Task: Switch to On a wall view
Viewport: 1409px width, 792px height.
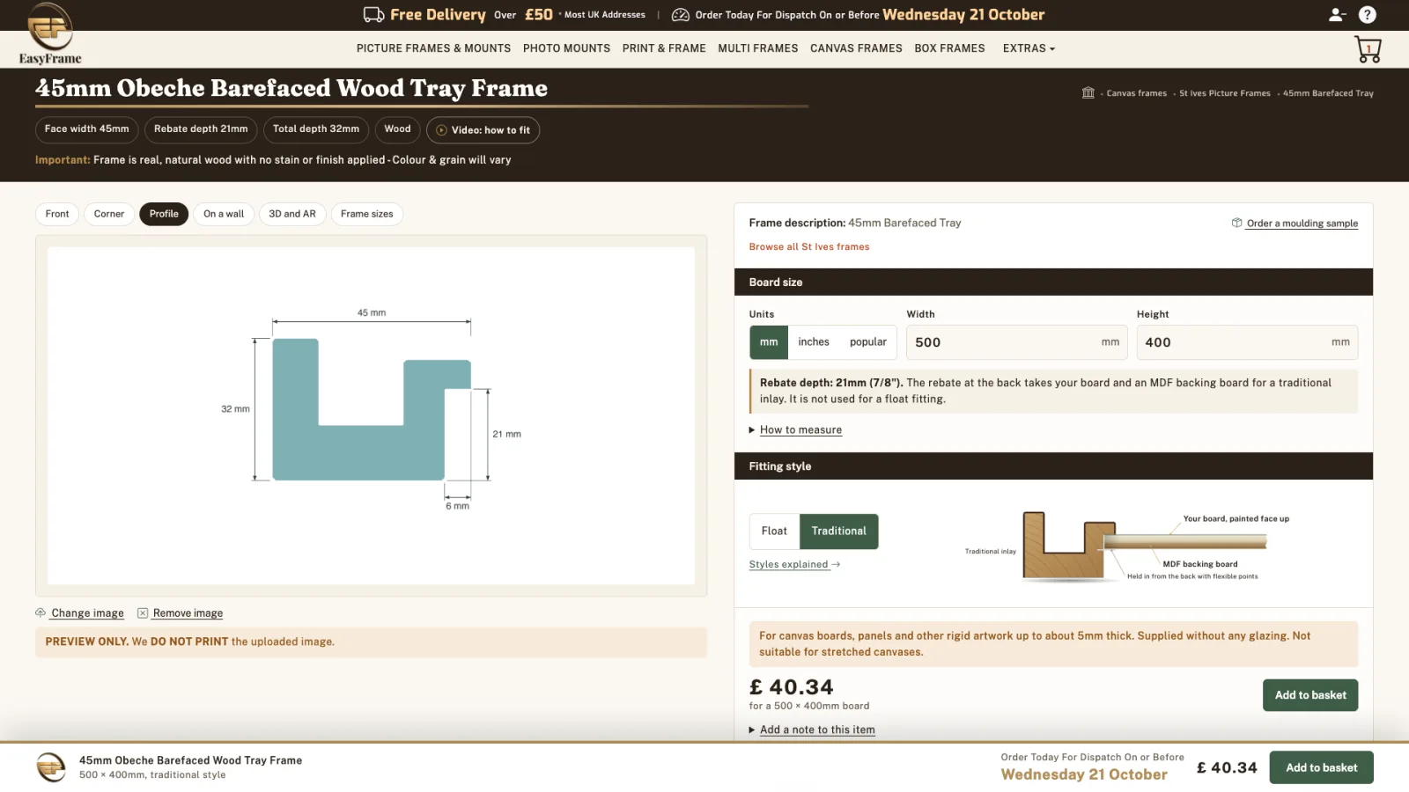Action: (x=224, y=214)
